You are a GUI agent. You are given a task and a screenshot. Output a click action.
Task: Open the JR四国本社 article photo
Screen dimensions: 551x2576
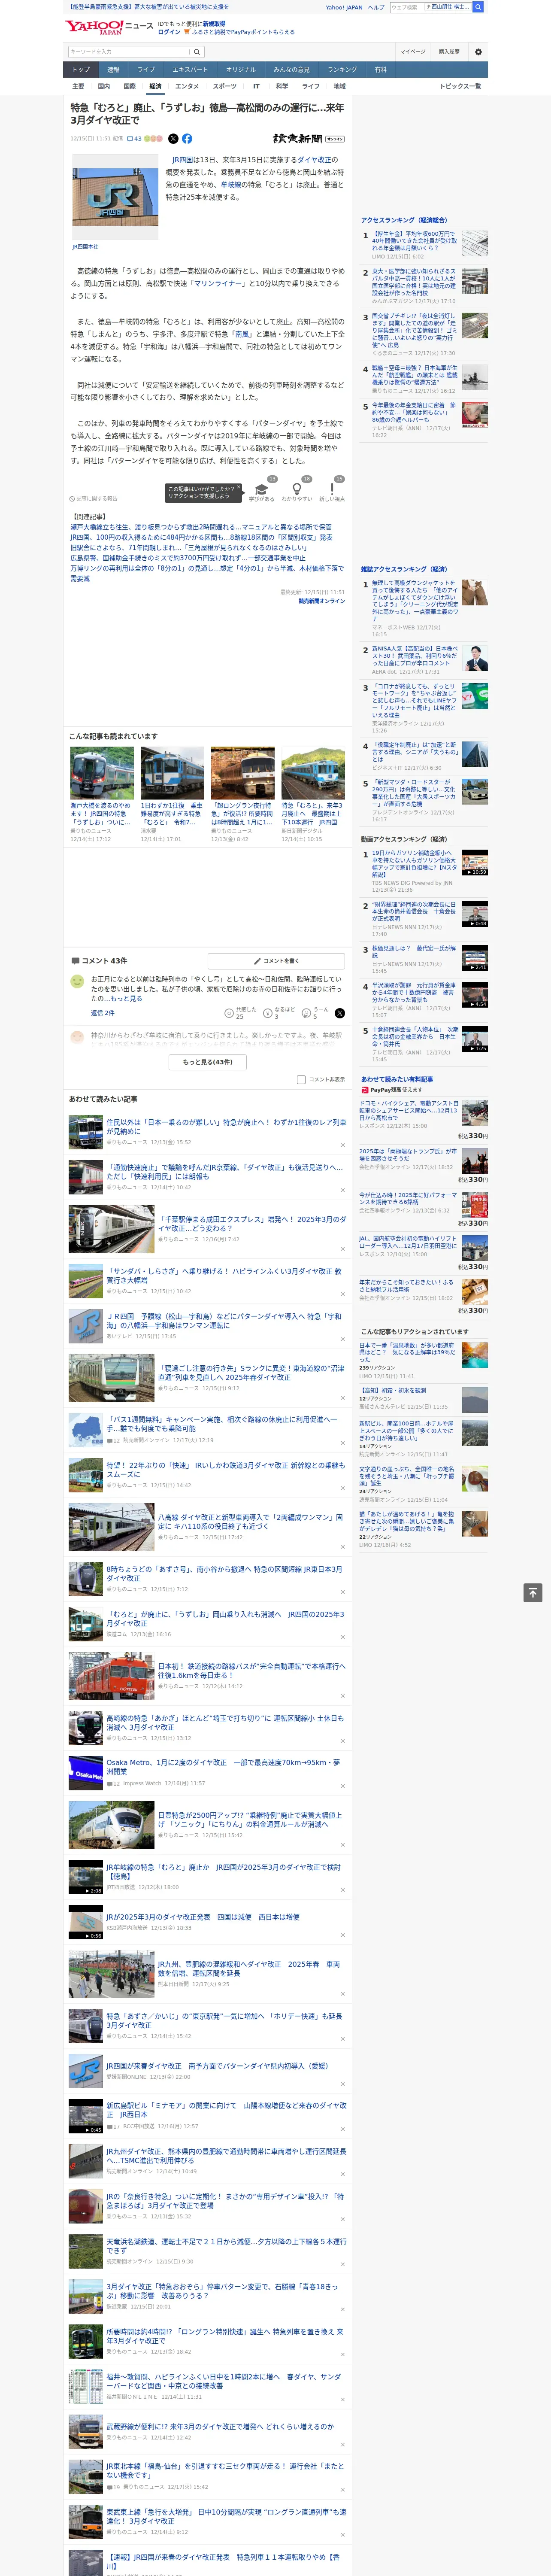[114, 197]
